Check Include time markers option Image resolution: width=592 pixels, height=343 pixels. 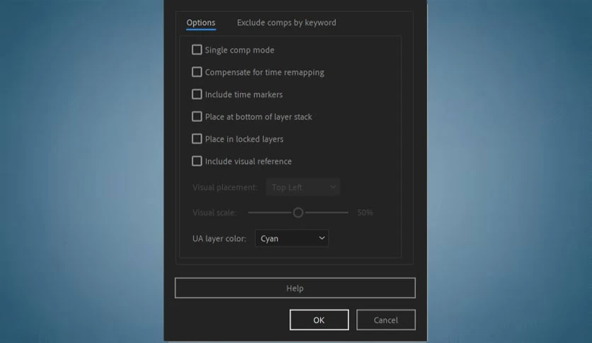coord(197,94)
